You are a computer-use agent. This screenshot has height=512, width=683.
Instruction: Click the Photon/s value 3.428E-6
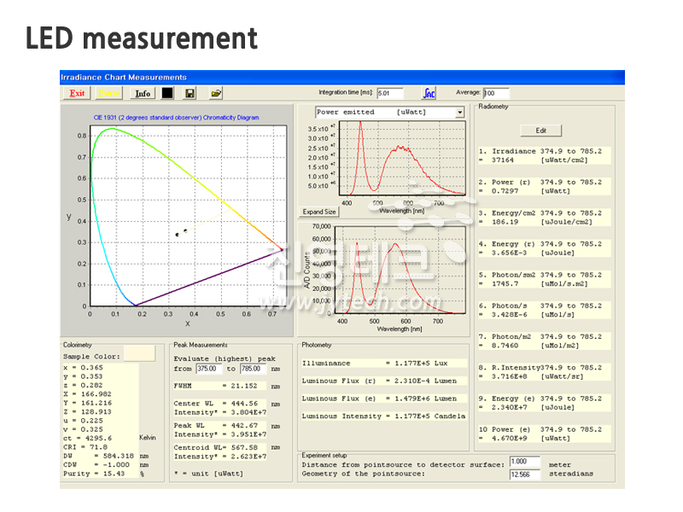(509, 315)
